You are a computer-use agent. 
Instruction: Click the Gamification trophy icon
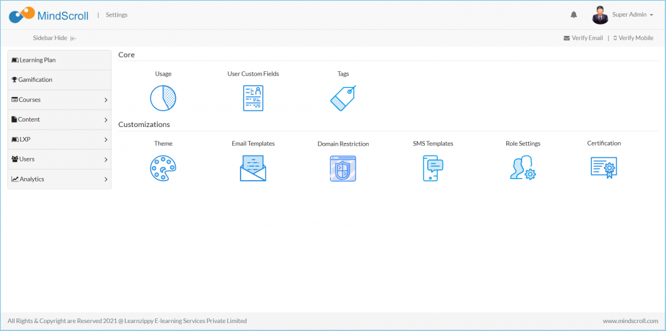click(x=14, y=80)
